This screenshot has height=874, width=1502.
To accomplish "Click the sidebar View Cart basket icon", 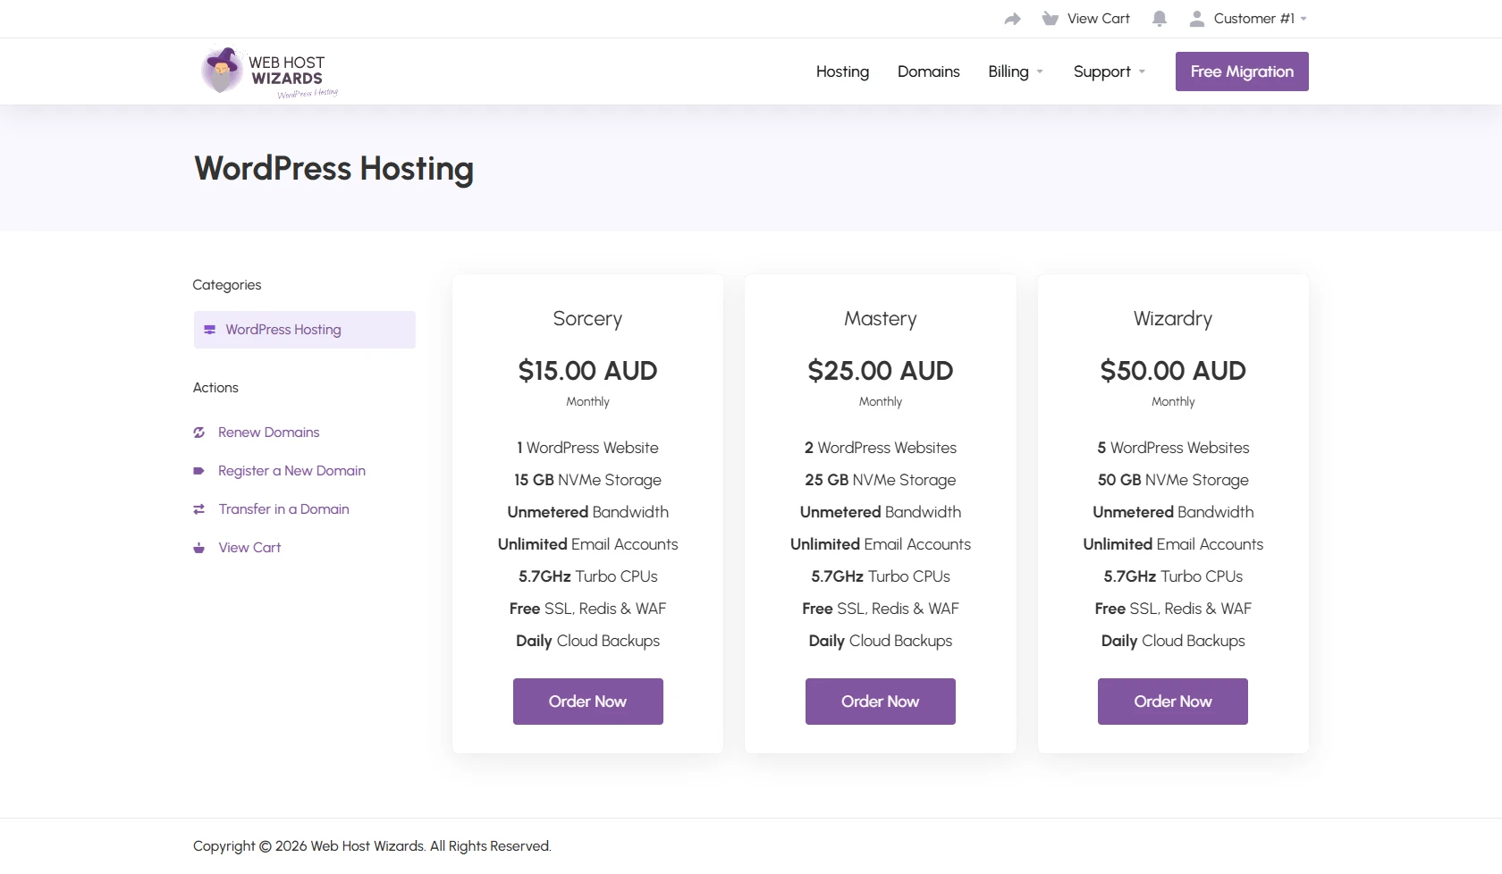I will point(198,548).
